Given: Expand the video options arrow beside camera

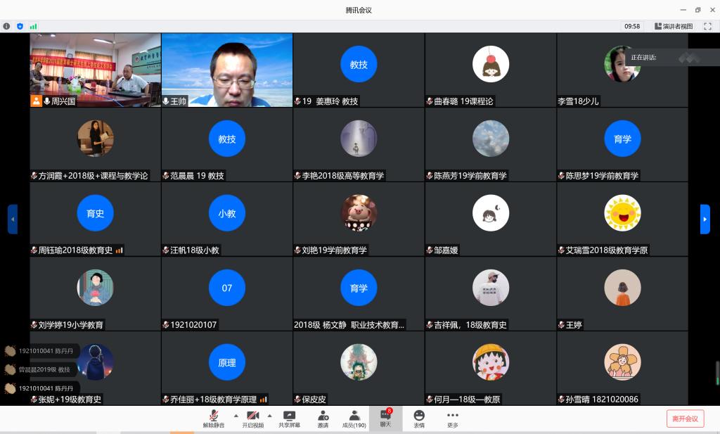Looking at the screenshot, I should click(269, 416).
